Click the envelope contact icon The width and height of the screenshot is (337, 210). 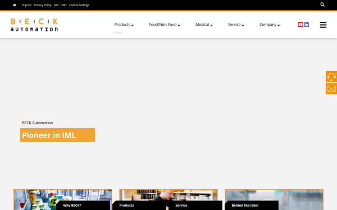point(331,88)
